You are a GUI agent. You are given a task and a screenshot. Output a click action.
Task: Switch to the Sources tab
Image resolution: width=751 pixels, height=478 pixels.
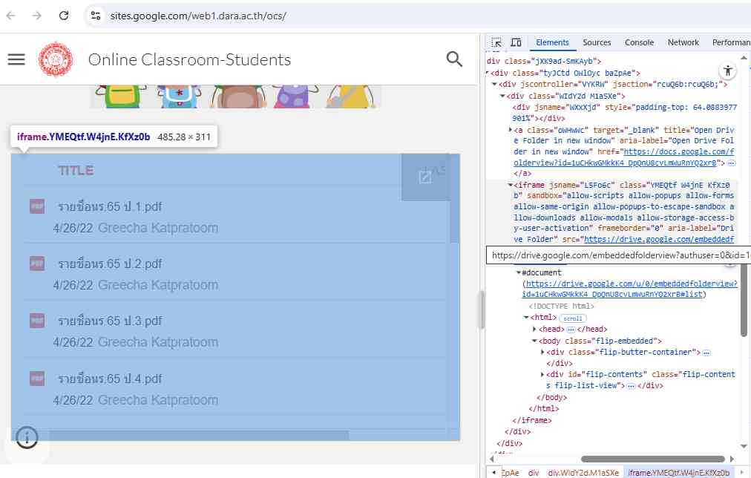point(597,43)
